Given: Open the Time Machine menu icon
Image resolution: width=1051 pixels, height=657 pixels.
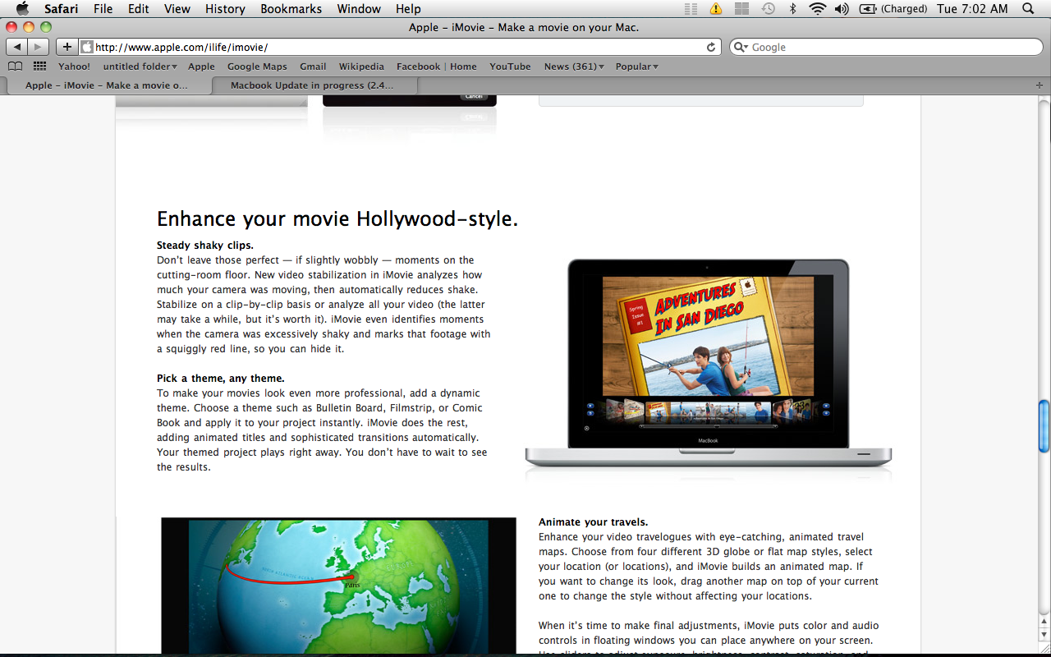Looking at the screenshot, I should [768, 9].
